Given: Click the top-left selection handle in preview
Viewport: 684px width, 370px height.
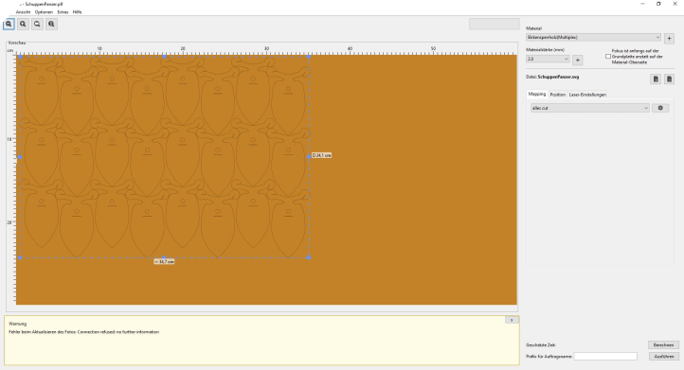Looking at the screenshot, I should (20, 57).
